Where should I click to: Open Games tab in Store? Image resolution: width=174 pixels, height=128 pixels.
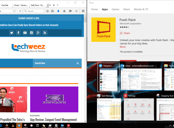coord(115,9)
